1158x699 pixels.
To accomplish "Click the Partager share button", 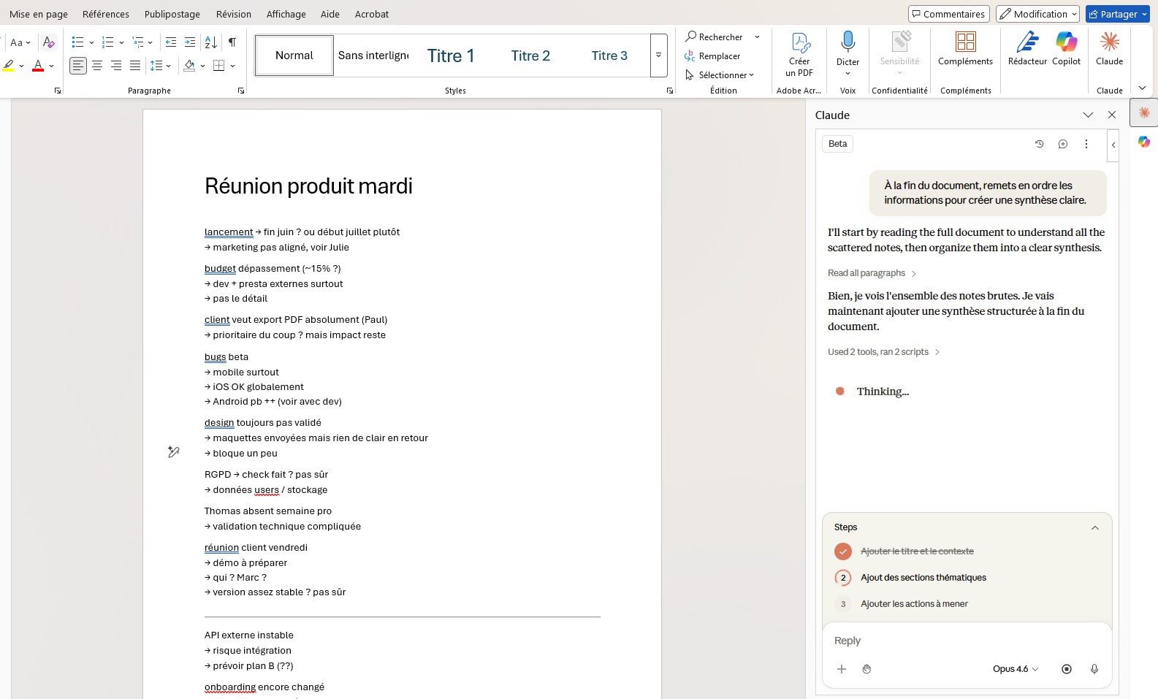I will pos(1112,14).
